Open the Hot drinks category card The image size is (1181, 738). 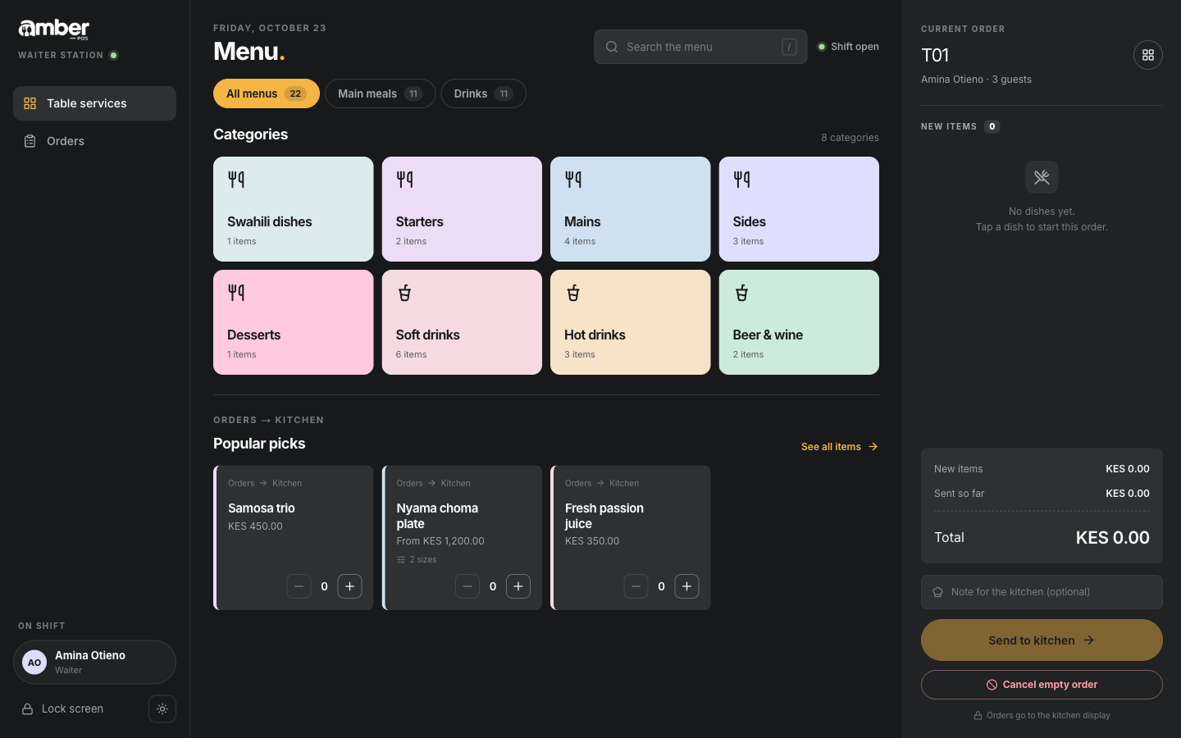(630, 322)
